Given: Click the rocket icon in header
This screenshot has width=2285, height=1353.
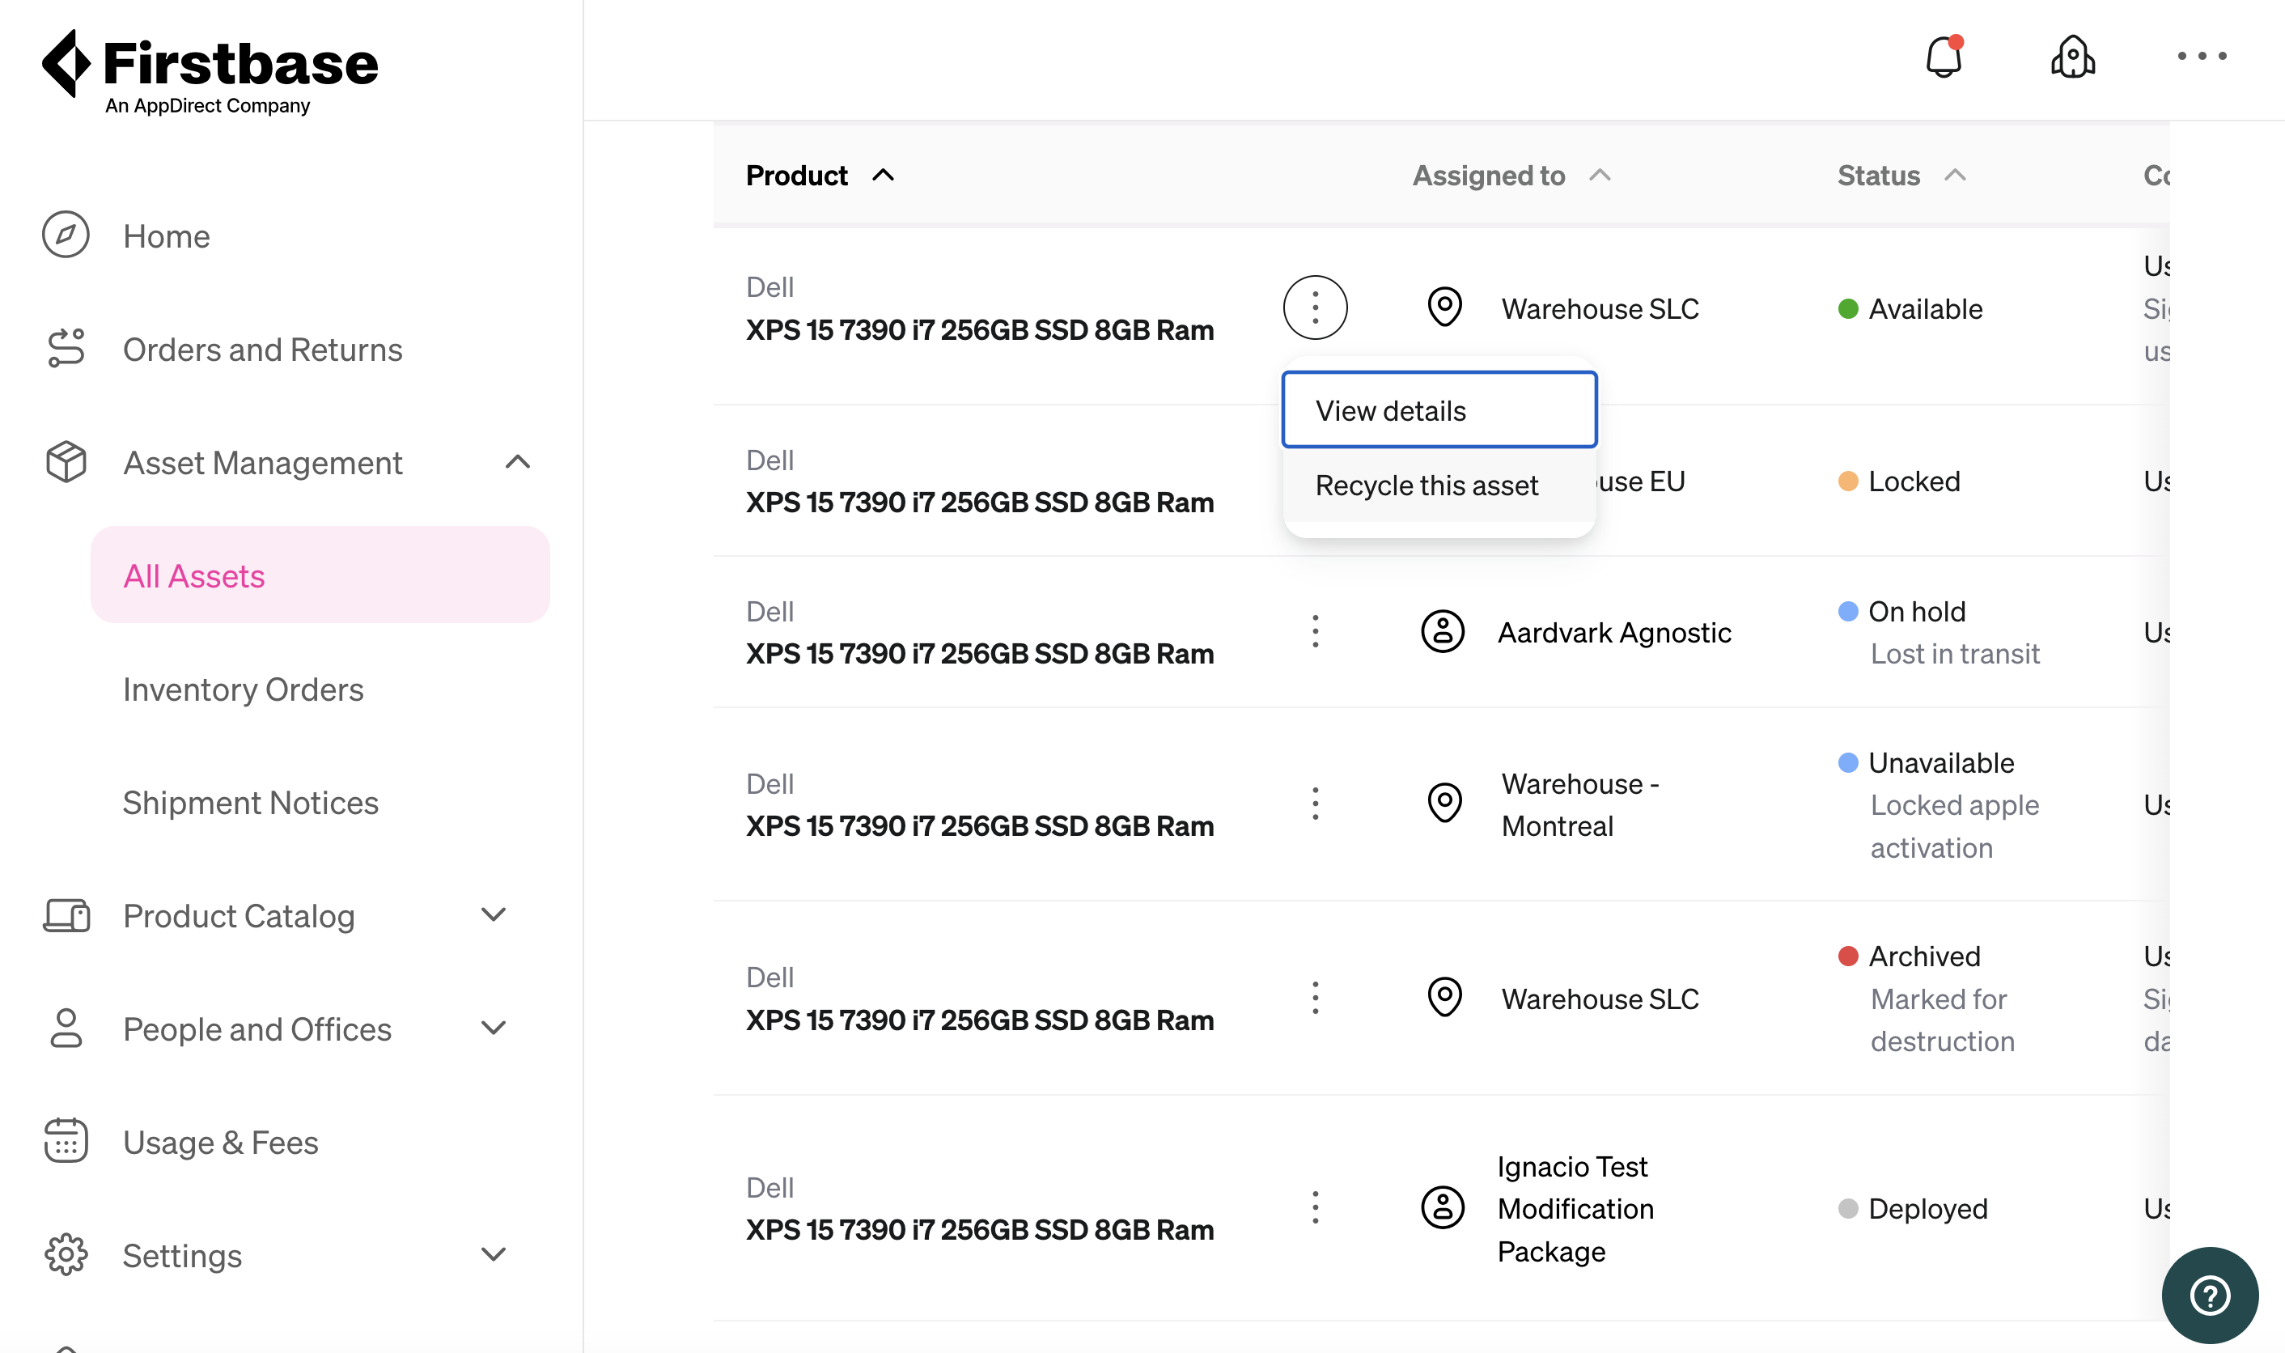Looking at the screenshot, I should coord(2073,57).
